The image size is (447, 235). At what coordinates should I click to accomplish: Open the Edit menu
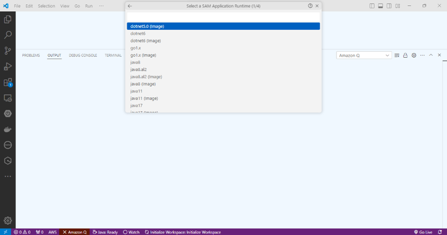pos(29,6)
